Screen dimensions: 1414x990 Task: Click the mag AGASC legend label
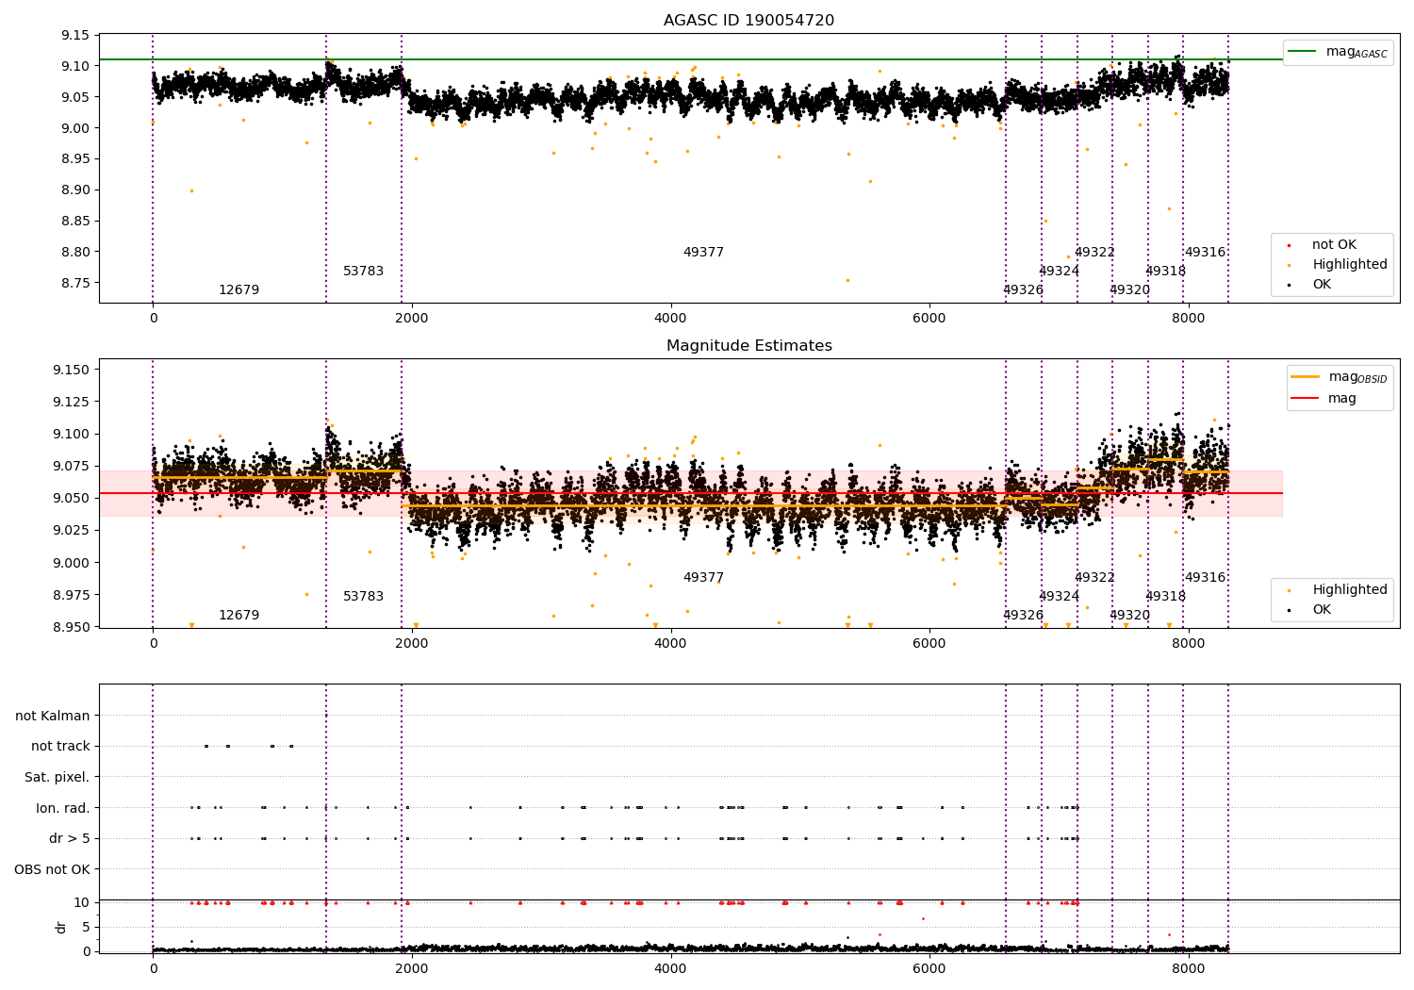pyautogui.click(x=1356, y=52)
